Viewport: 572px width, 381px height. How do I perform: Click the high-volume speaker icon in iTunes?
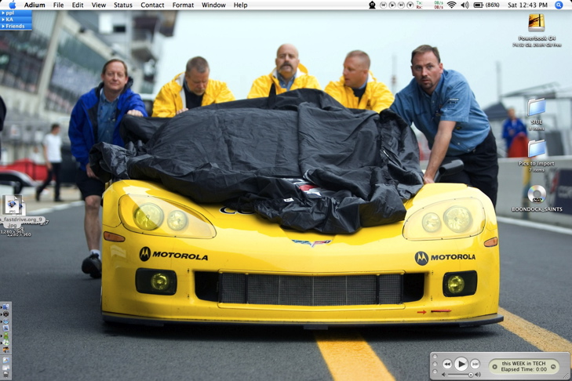(478, 375)
